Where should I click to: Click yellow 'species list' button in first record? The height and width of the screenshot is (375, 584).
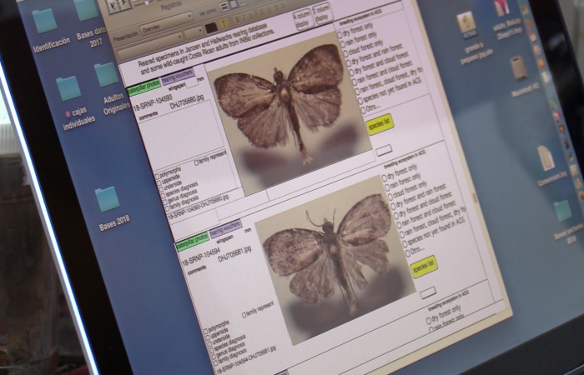[x=379, y=123]
